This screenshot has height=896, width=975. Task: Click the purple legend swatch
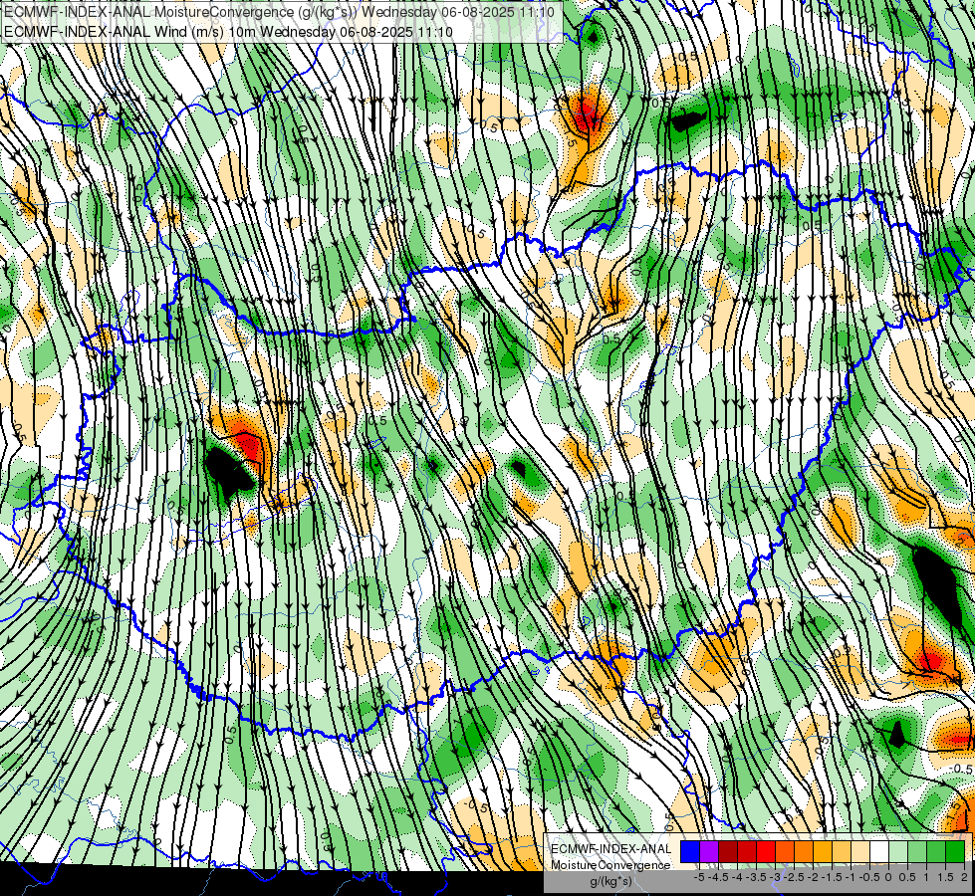click(709, 852)
